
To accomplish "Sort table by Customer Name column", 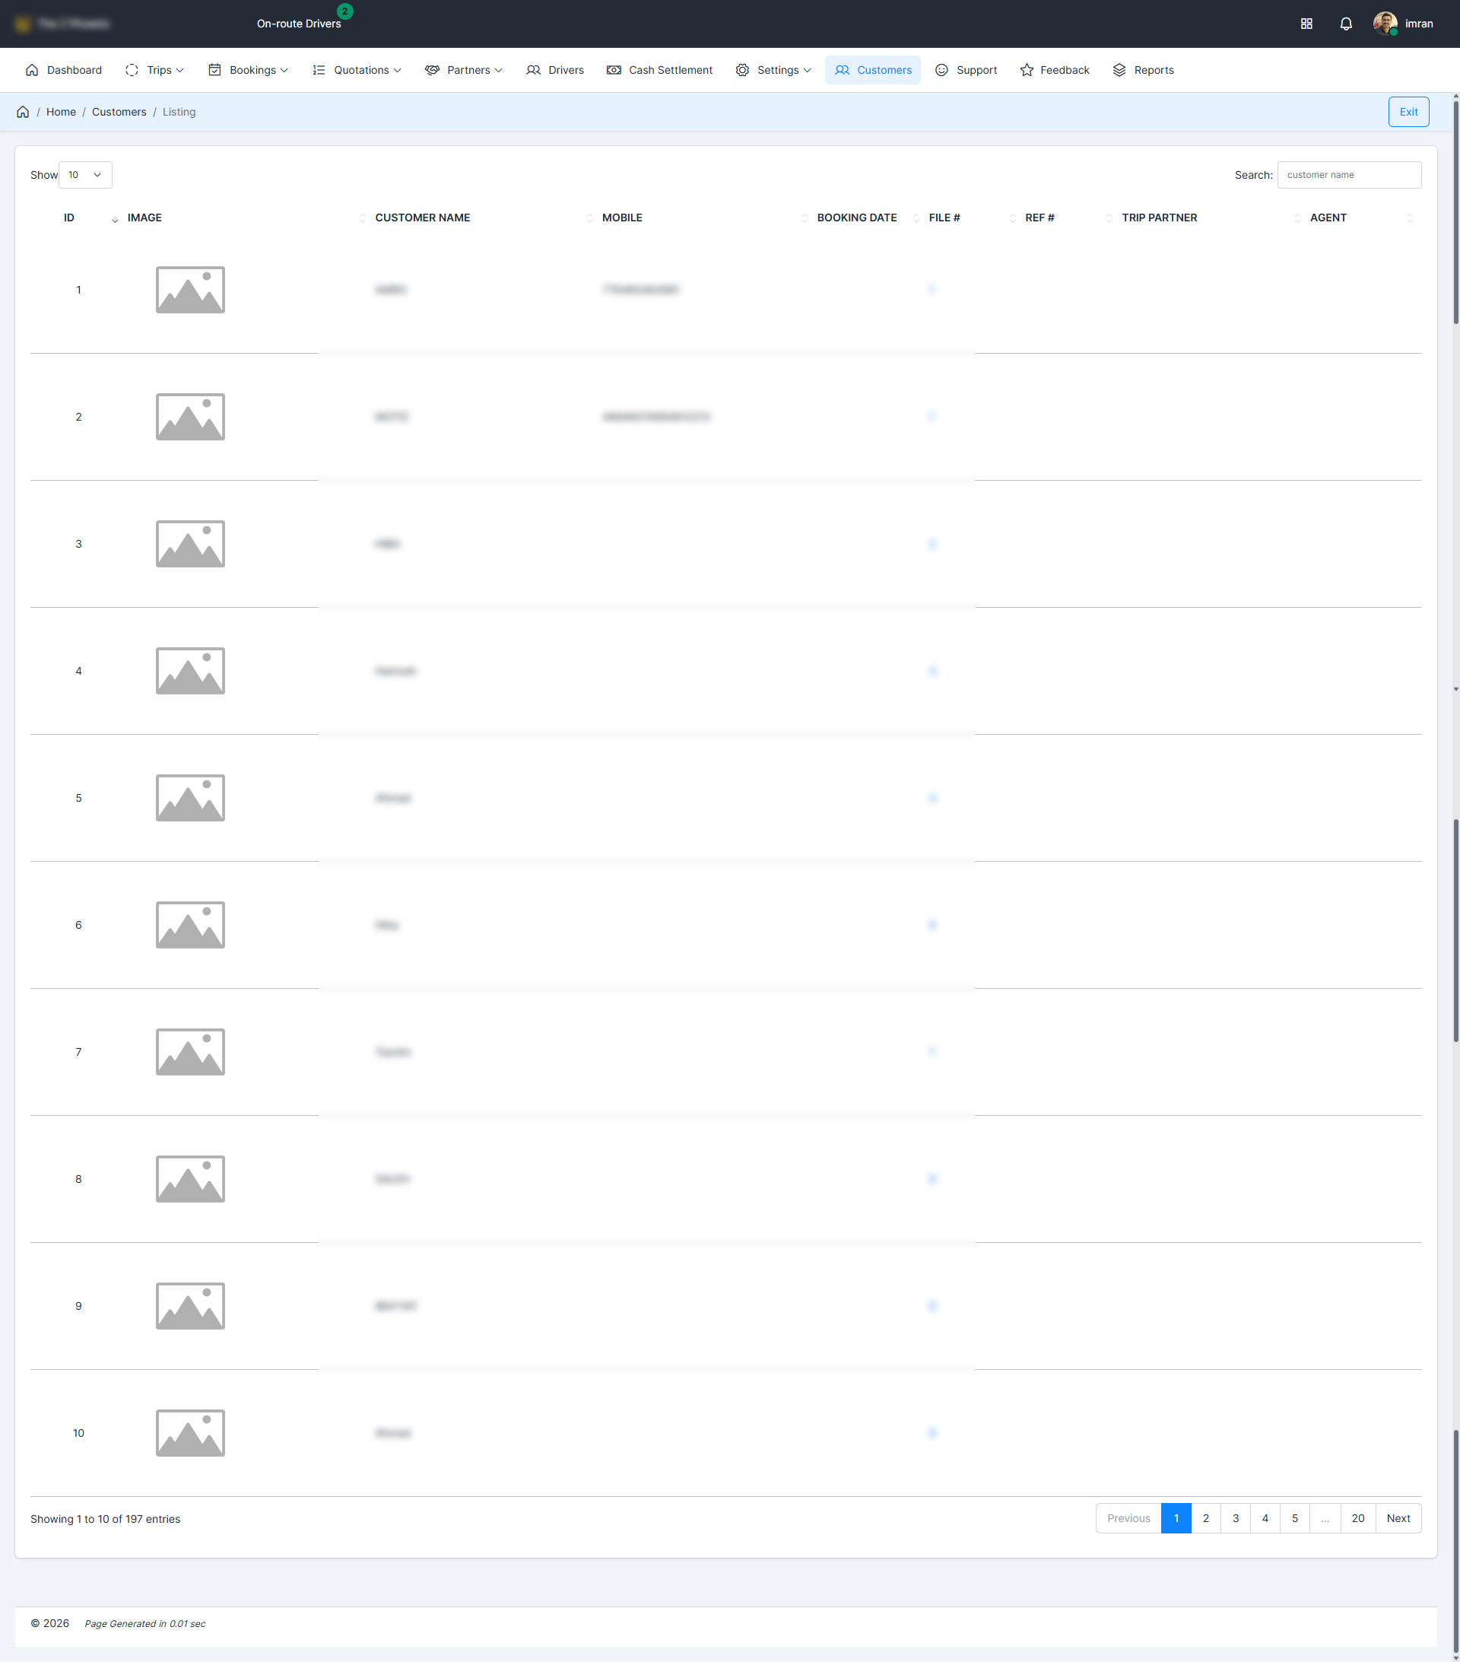I will point(423,218).
